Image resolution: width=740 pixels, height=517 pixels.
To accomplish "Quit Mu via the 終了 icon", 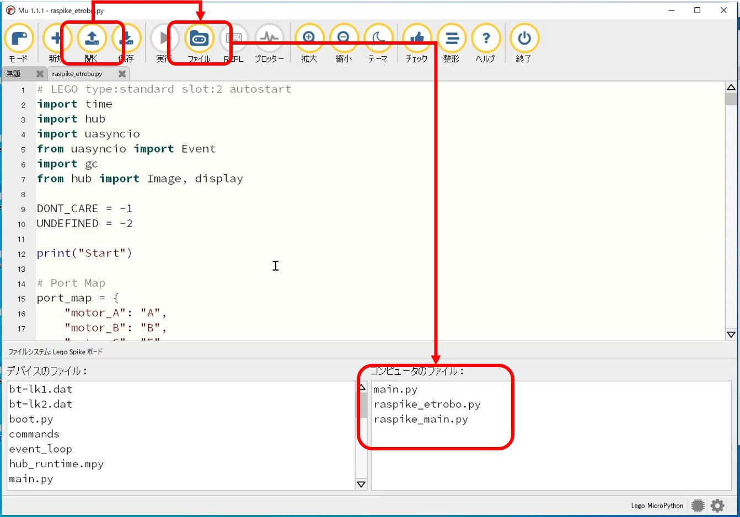I will 523,39.
